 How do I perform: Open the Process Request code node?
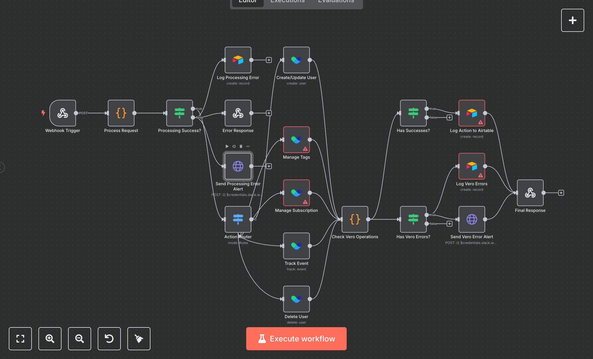121,113
